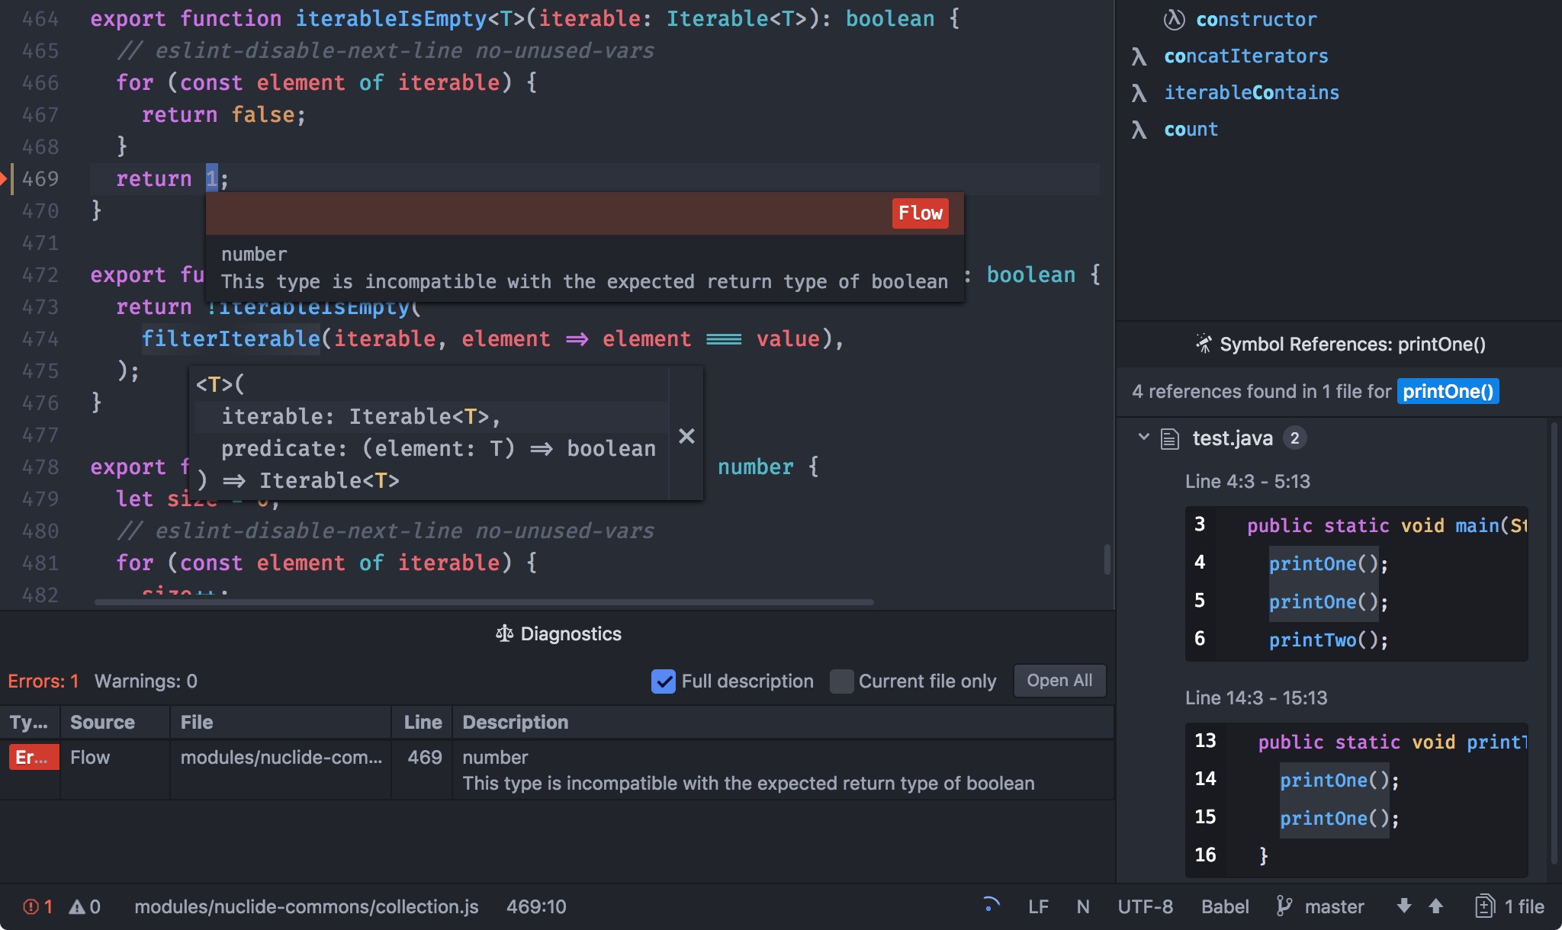The height and width of the screenshot is (930, 1562).
Task: Click the git branch icon beside master
Action: pos(1284,906)
